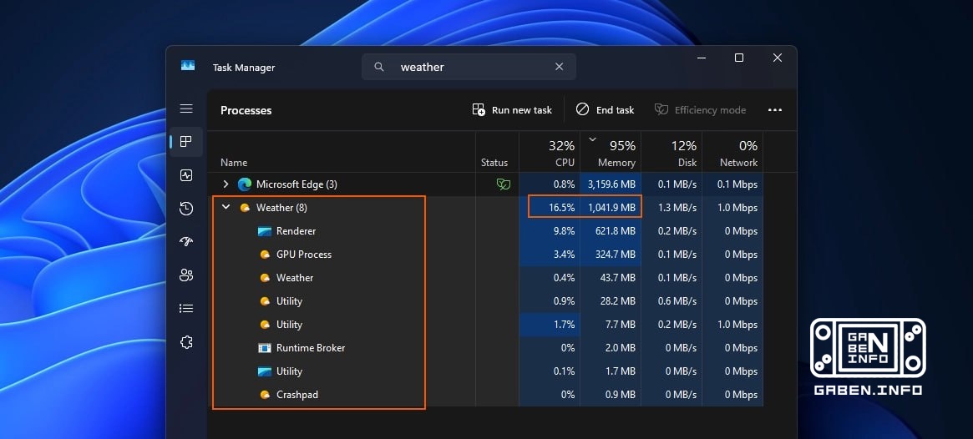Click the 324.7 MB memory value
Viewport: 973px width, 439px height.
pos(615,255)
